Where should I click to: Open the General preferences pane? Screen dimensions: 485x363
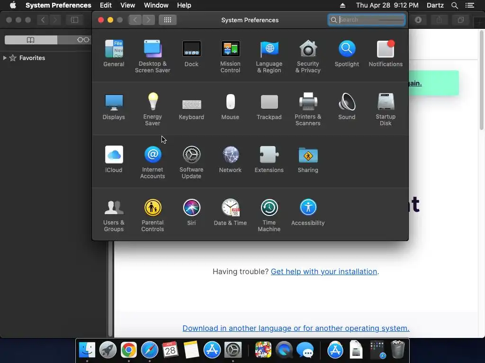tap(114, 53)
